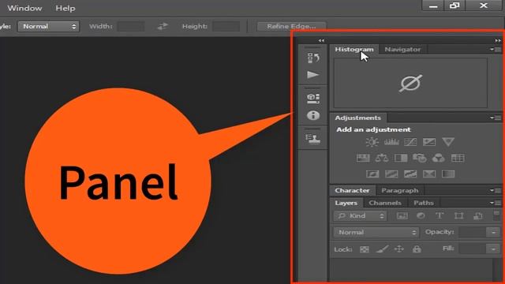
Task: Open the Fill slider arrow
Action: (x=493, y=248)
